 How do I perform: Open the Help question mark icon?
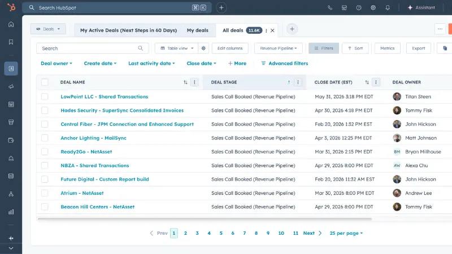(359, 8)
